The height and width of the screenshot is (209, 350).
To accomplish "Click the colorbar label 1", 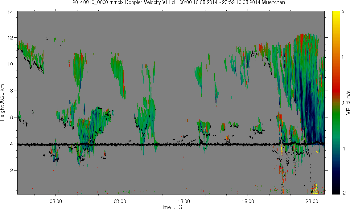I will (x=343, y=57).
